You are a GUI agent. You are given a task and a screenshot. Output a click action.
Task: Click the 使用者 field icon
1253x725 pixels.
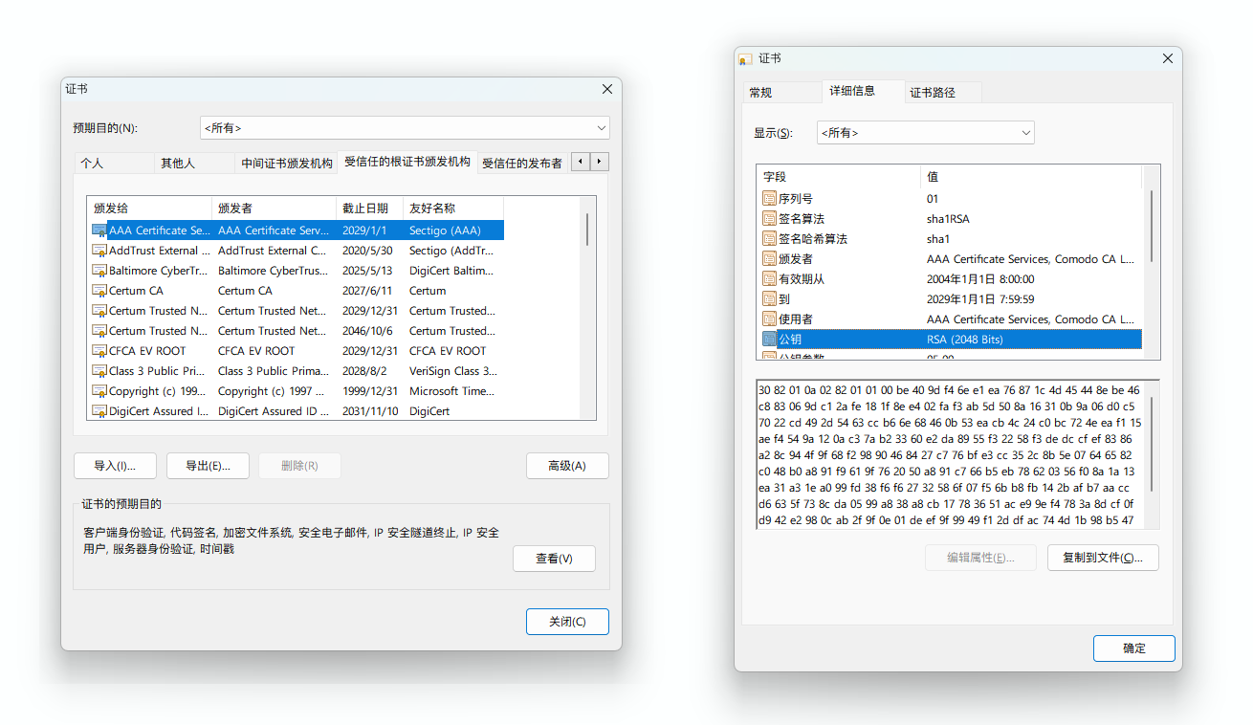[x=769, y=319]
